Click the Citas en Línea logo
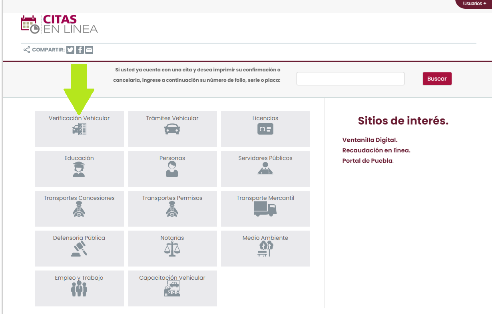The height and width of the screenshot is (314, 492). pyautogui.click(x=59, y=24)
